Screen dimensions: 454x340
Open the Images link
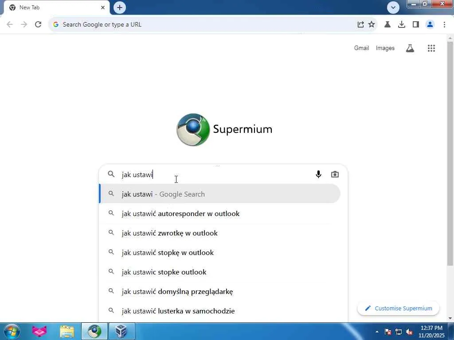tap(385, 48)
